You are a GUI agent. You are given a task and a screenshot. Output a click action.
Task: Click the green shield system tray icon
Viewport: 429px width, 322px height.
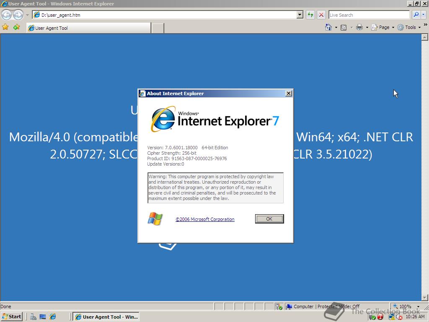[372, 317]
